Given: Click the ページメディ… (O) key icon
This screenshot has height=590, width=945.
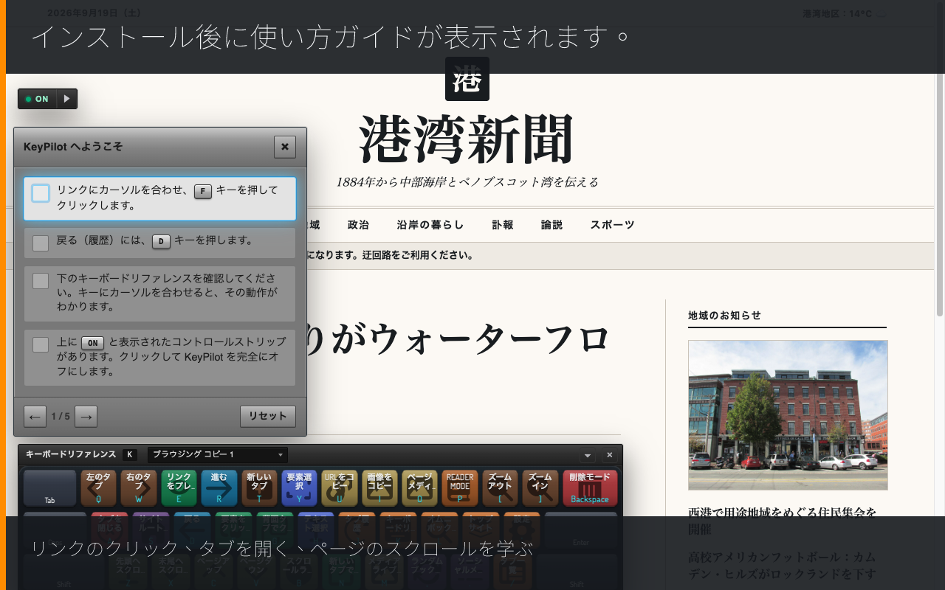Looking at the screenshot, I should tap(420, 488).
